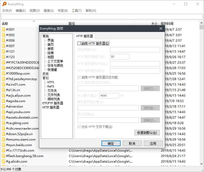Click scrollbar down arrow in results list

[x=201, y=164]
